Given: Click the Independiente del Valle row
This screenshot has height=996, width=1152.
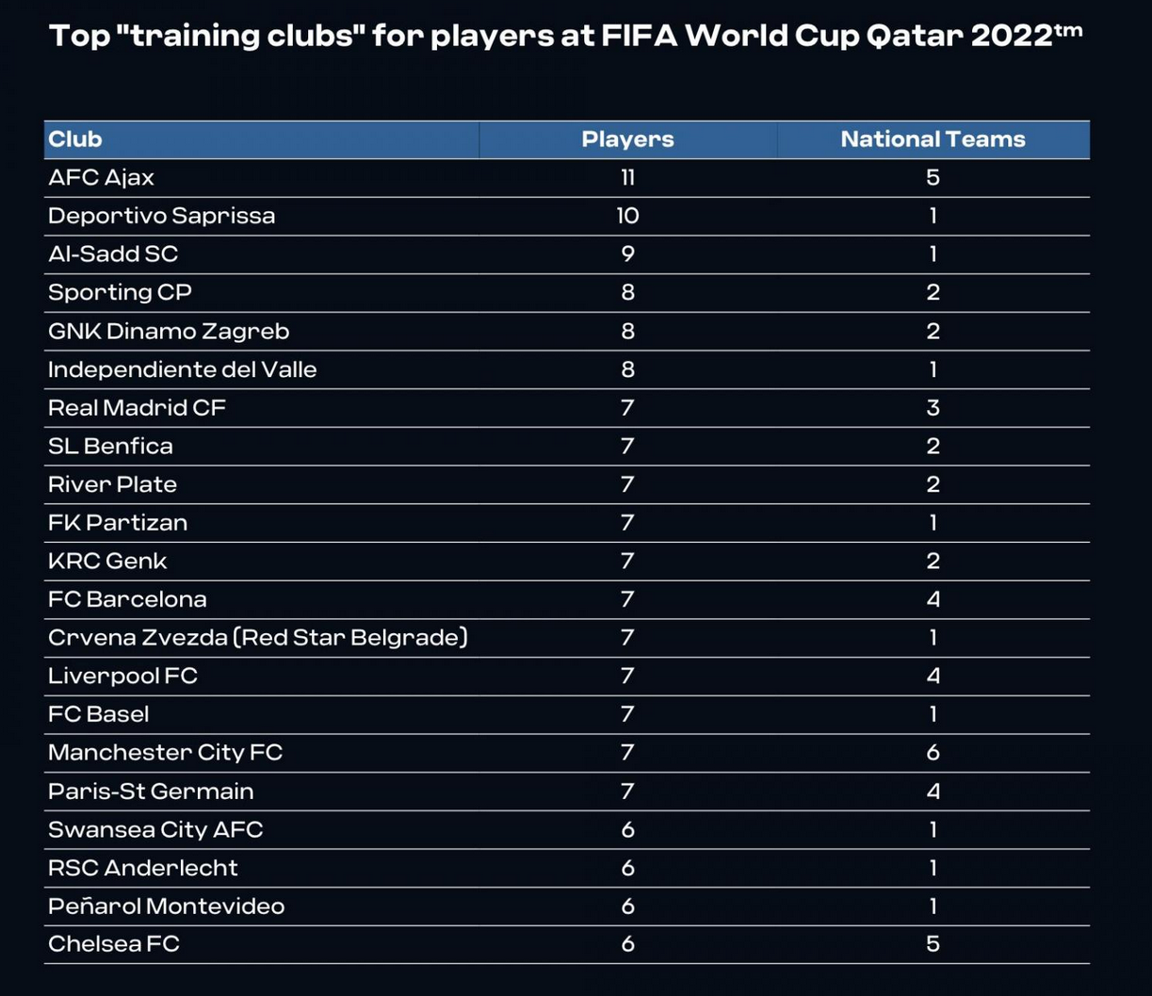Looking at the screenshot, I should (182, 370).
